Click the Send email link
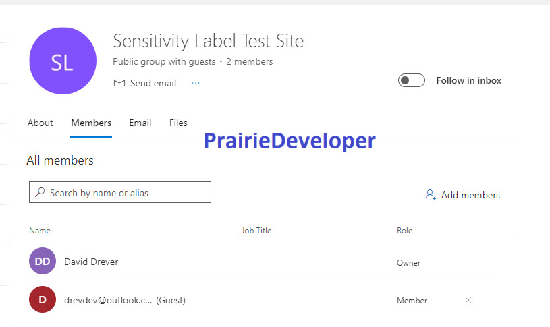This screenshot has height=327, width=550. (153, 83)
